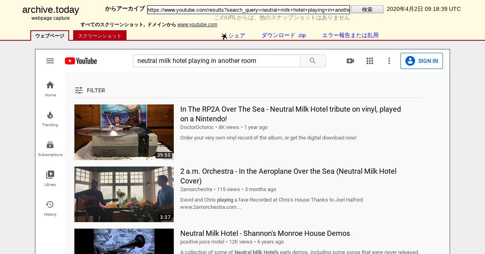Open the 2amorchestra channel
This screenshot has width=485, height=254.
tap(196, 189)
